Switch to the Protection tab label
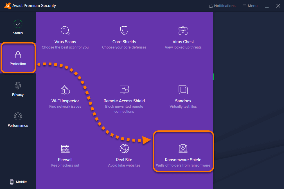Image resolution: width=284 pixels, height=189 pixels. pos(18,64)
